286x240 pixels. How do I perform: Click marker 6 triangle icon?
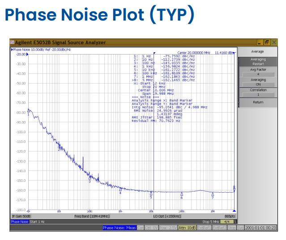(182, 194)
